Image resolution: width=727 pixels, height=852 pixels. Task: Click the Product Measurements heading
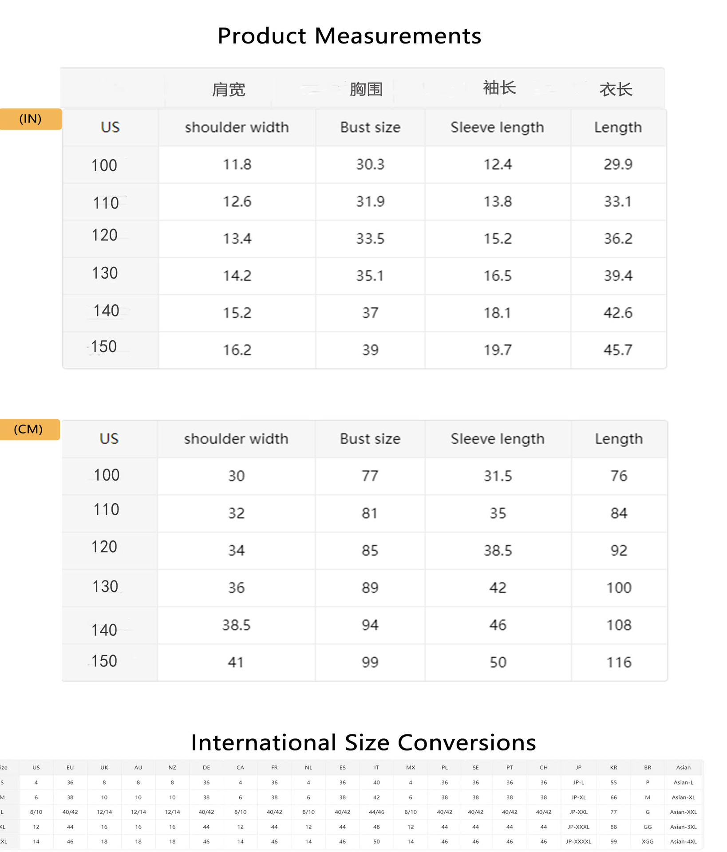[x=349, y=35]
